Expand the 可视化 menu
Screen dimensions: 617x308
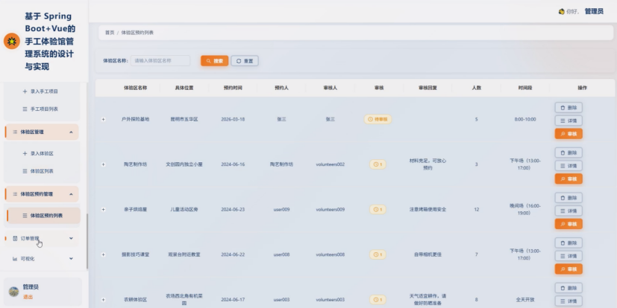[42, 259]
